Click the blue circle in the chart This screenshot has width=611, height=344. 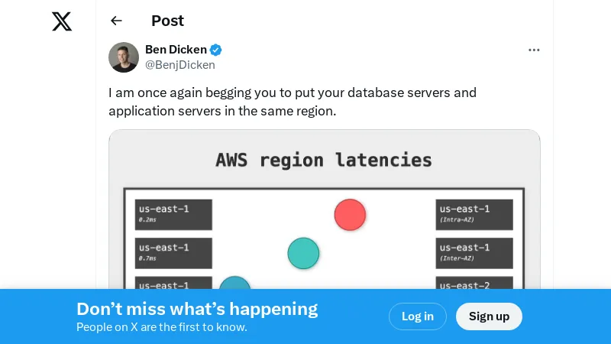[x=235, y=284]
